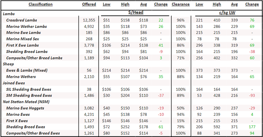Viewport: 263px width, 137px height.
Task: Select the Joined Ewes section heading
Action: [14, 83]
